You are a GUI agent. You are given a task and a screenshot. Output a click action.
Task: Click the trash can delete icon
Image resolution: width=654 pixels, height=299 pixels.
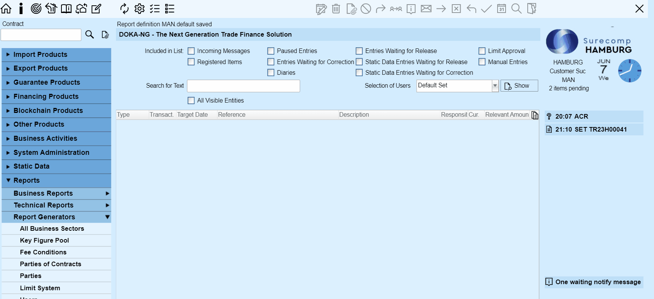[336, 8]
